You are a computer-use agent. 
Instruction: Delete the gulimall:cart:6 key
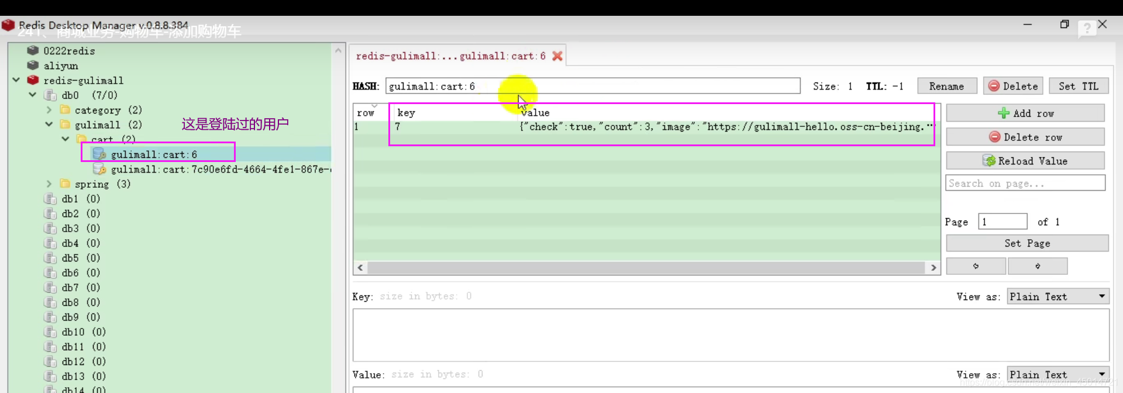(x=1013, y=86)
